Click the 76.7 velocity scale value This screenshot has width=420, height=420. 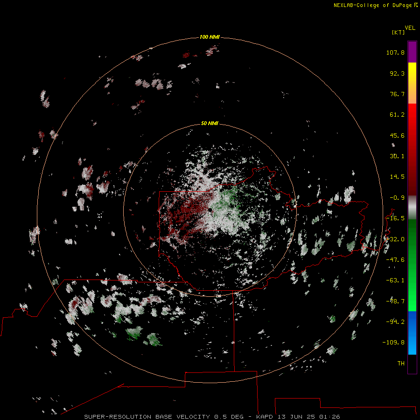coord(397,94)
